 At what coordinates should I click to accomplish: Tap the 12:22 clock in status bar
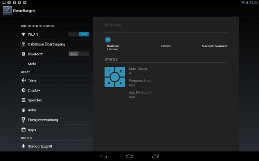(x=253, y=3)
